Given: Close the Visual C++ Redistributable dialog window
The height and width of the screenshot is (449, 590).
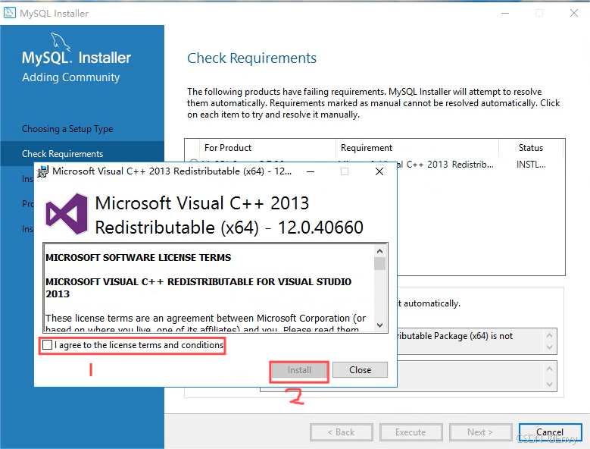Looking at the screenshot, I should point(379,171).
